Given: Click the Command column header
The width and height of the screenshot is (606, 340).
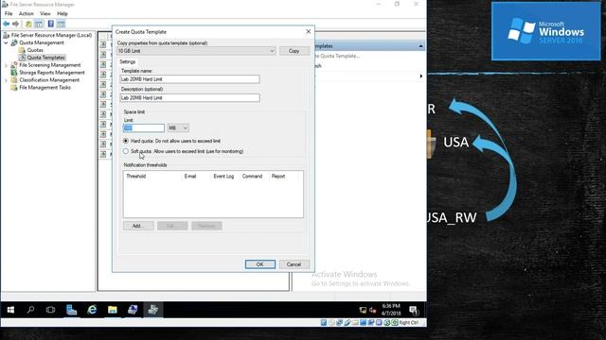Looking at the screenshot, I should 253,177.
